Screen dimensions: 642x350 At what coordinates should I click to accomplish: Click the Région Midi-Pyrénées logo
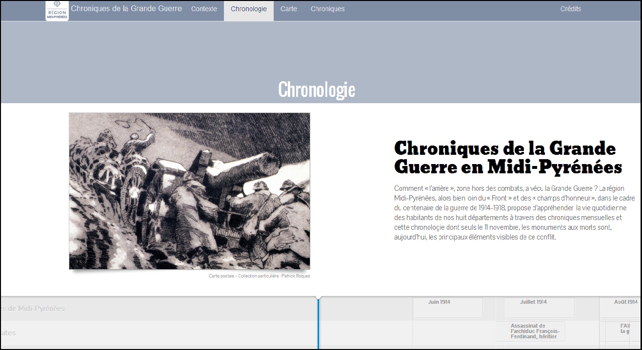[57, 10]
